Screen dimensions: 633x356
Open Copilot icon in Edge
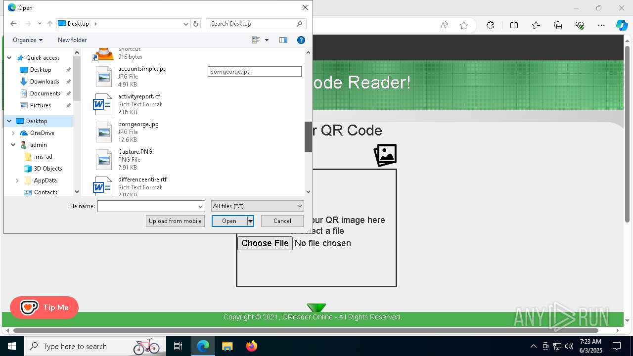click(622, 25)
